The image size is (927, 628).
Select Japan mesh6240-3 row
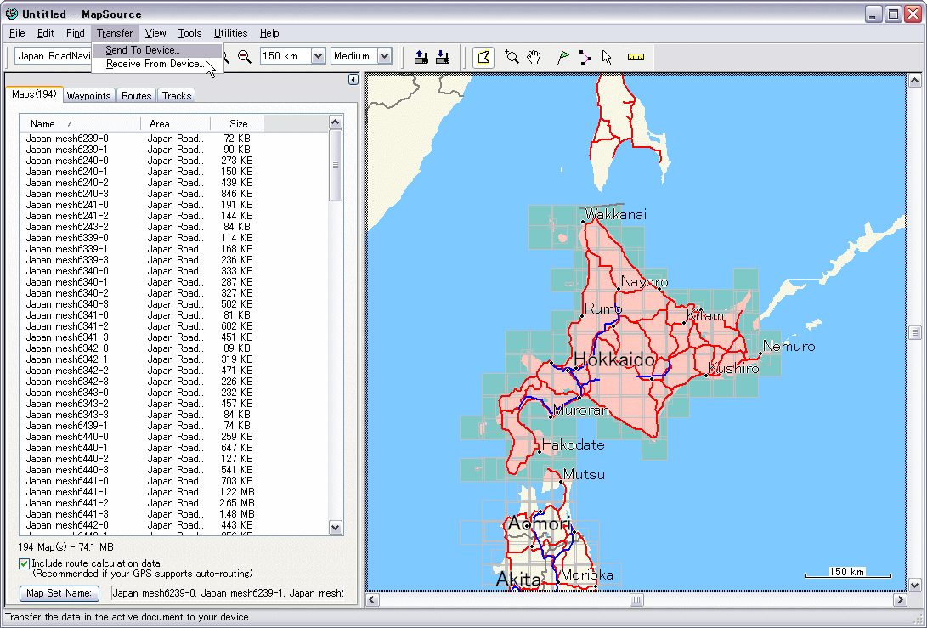pyautogui.click(x=174, y=194)
